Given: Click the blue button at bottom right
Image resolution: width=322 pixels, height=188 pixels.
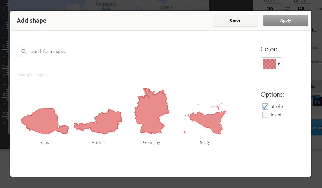Looking at the screenshot, I should (x=316, y=127).
